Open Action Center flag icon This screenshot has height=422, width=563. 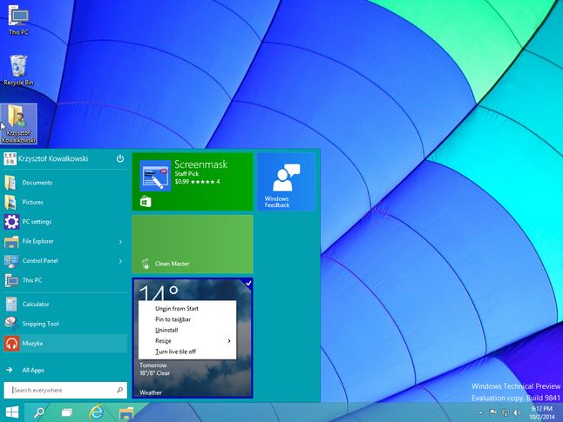click(493, 412)
